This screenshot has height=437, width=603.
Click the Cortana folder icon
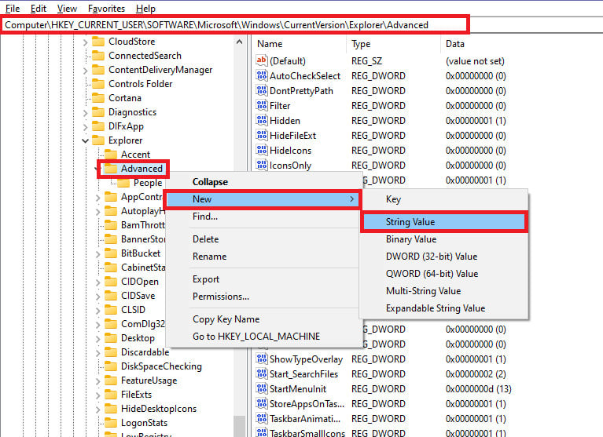(98, 98)
